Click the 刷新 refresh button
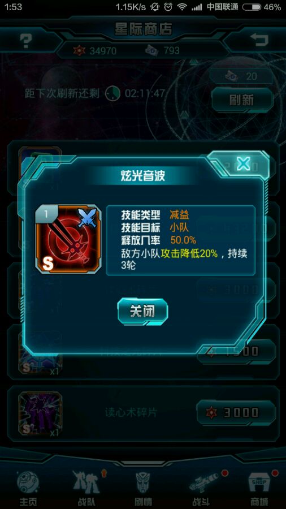Image resolution: width=286 pixels, height=509 pixels. pyautogui.click(x=242, y=100)
